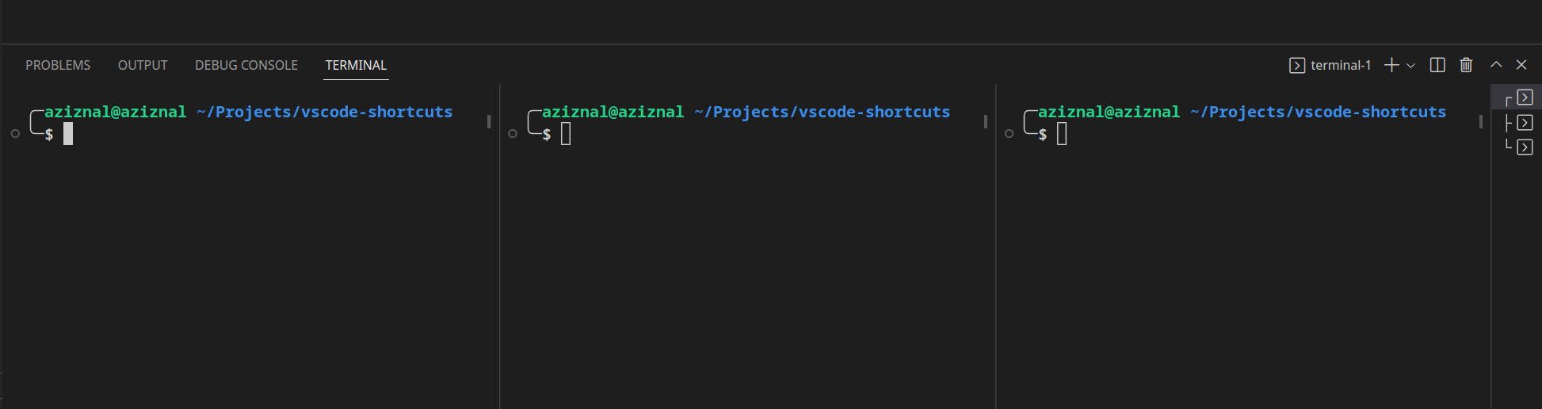Close the terminal panel
Image resolution: width=1542 pixels, height=409 pixels.
pos(1521,65)
